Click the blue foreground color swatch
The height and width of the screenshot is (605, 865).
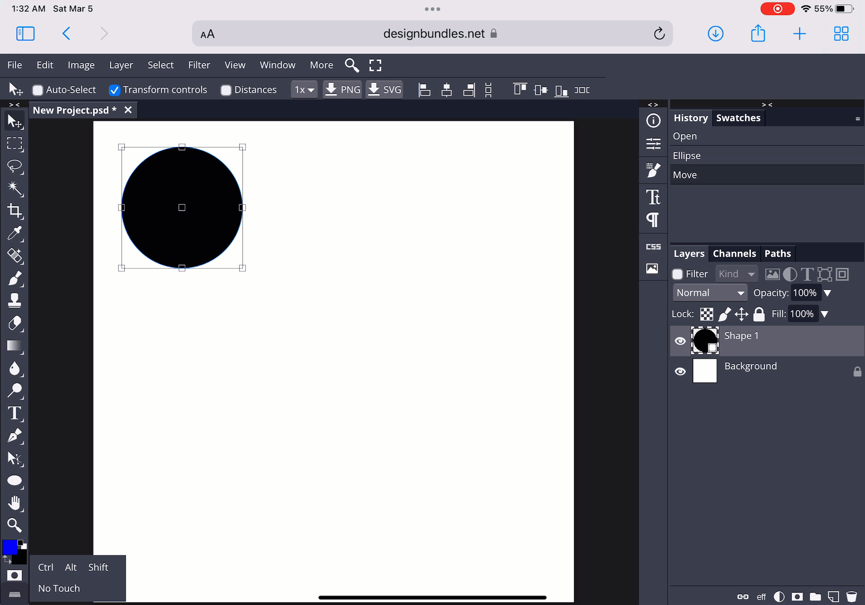pos(9,547)
